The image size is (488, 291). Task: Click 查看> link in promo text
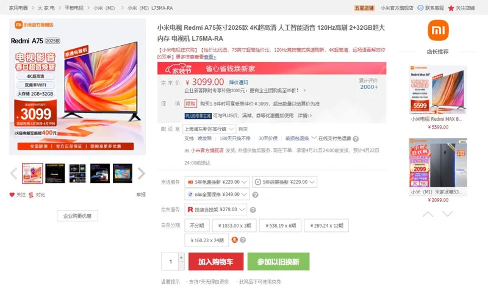[x=210, y=57]
